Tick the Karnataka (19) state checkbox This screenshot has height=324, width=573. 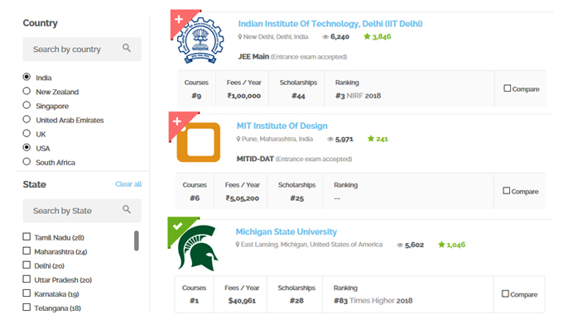(26, 293)
